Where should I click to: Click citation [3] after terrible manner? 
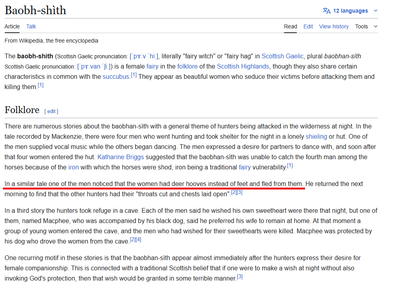(239, 277)
